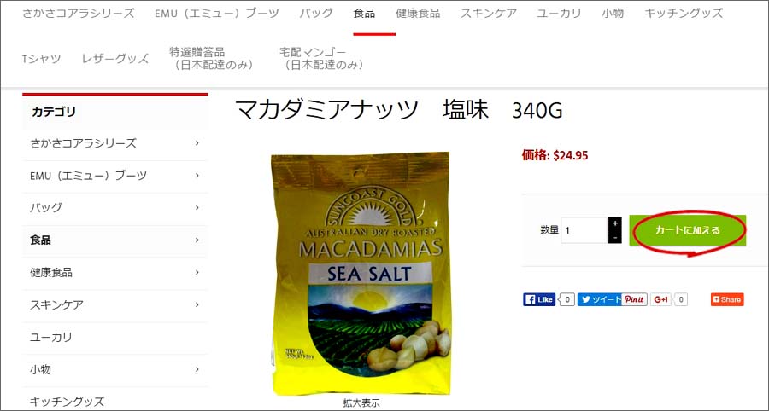Viewport: 769px width, 411px height.
Task: Click the Facebook Like button
Action: pos(539,299)
